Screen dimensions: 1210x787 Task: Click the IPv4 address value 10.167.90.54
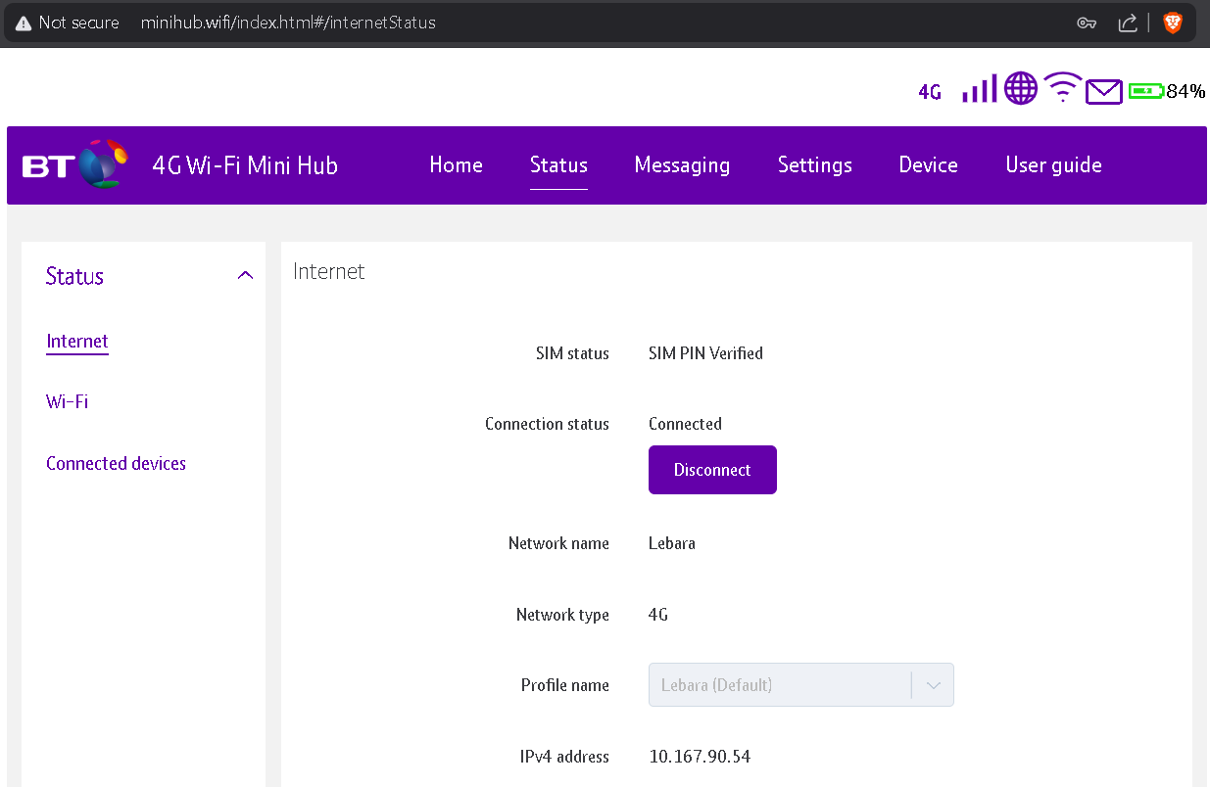[700, 757]
